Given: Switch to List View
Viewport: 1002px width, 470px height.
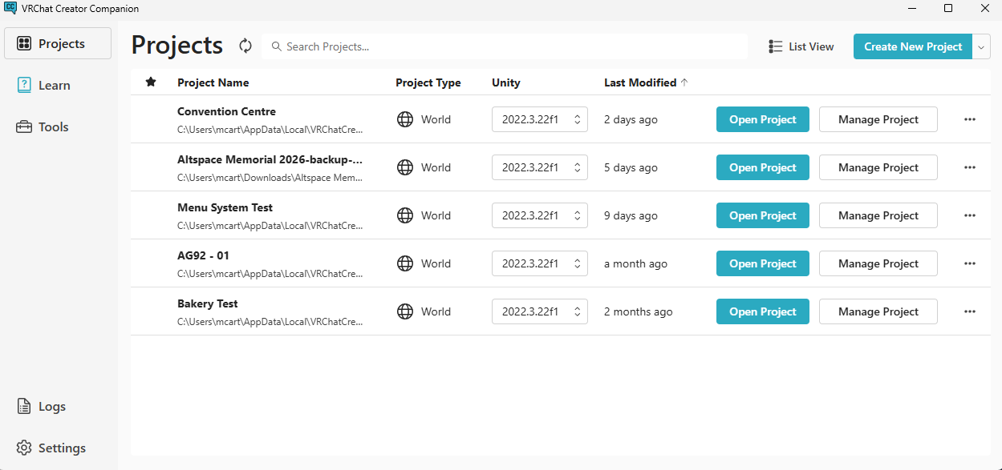Looking at the screenshot, I should click(801, 46).
